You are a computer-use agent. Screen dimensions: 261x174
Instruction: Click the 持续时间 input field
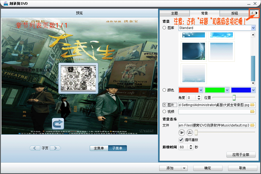(x=183, y=147)
